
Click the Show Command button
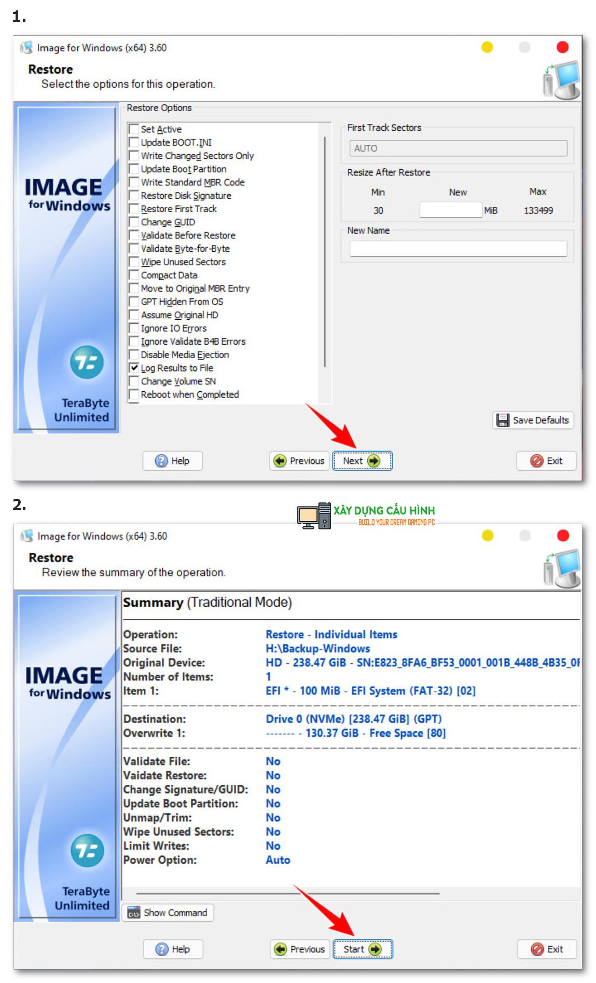click(x=168, y=912)
